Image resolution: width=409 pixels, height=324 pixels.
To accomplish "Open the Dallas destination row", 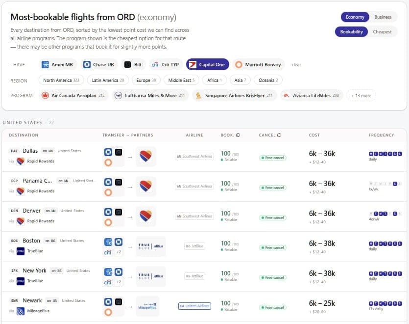I will click(204, 157).
